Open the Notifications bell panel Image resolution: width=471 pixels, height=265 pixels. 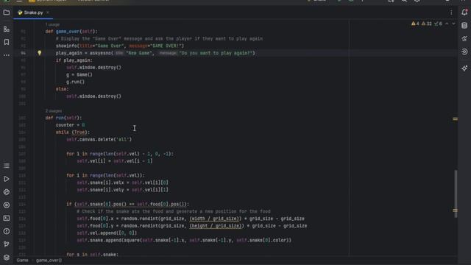click(464, 13)
